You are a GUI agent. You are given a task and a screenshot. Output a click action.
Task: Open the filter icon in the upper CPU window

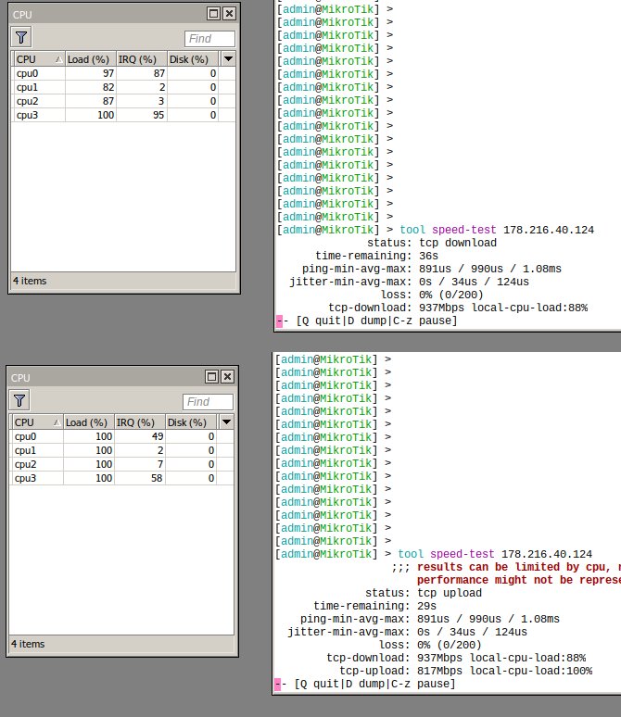(21, 37)
